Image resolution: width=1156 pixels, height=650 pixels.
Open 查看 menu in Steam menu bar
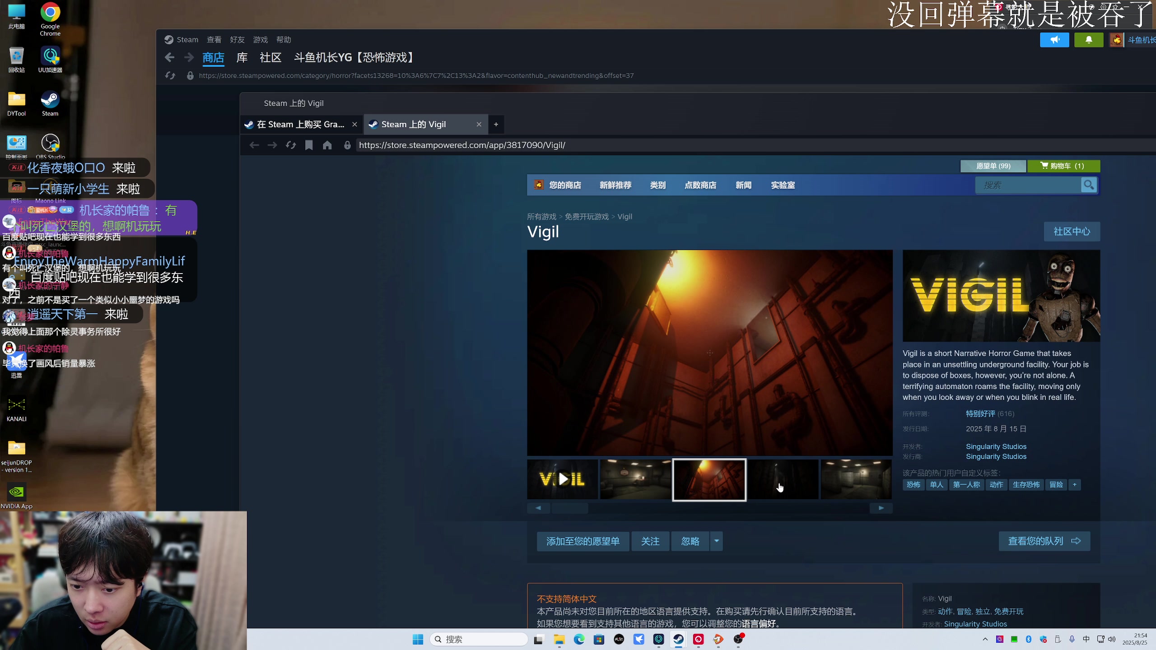pos(214,40)
